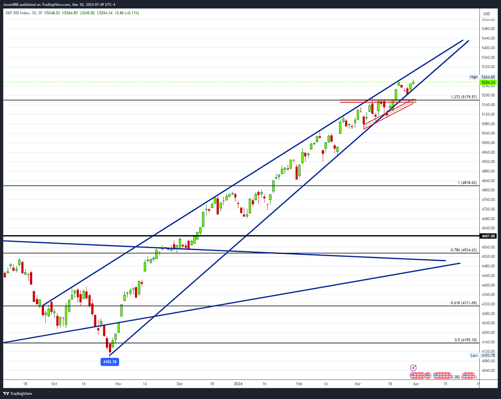Screen dimensions: 501x399
Task: Select the 0.5 (4155.10) Fibonacci label
Action: tap(466, 340)
